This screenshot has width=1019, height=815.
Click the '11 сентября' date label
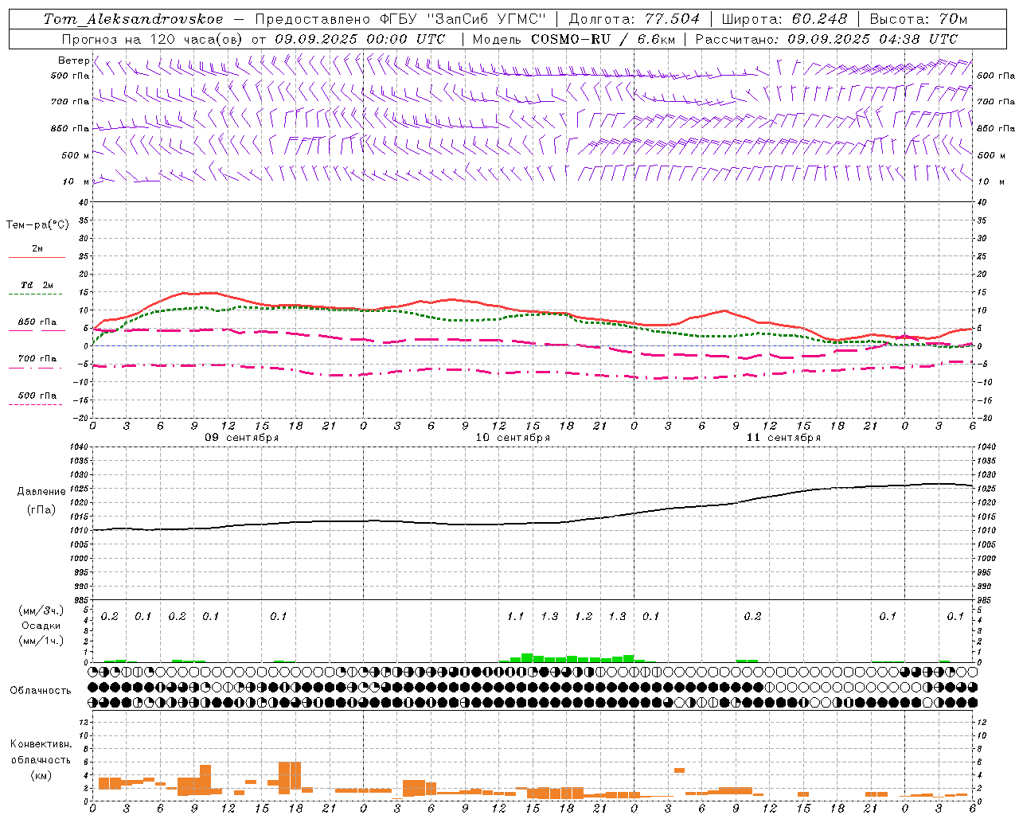783,438
